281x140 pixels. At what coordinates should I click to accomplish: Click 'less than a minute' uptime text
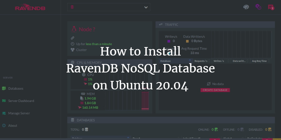[x=99, y=44]
